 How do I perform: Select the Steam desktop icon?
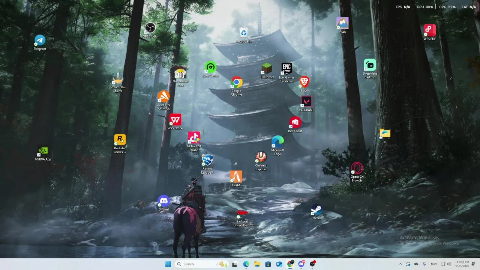pyautogui.click(x=317, y=212)
